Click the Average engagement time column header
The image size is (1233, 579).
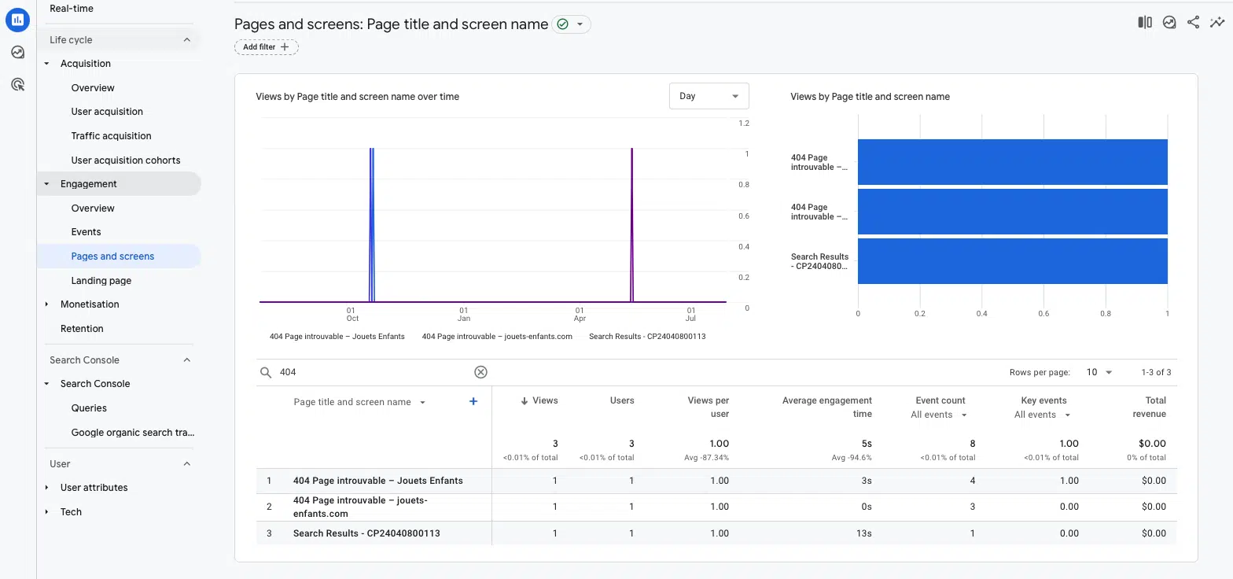pyautogui.click(x=827, y=407)
